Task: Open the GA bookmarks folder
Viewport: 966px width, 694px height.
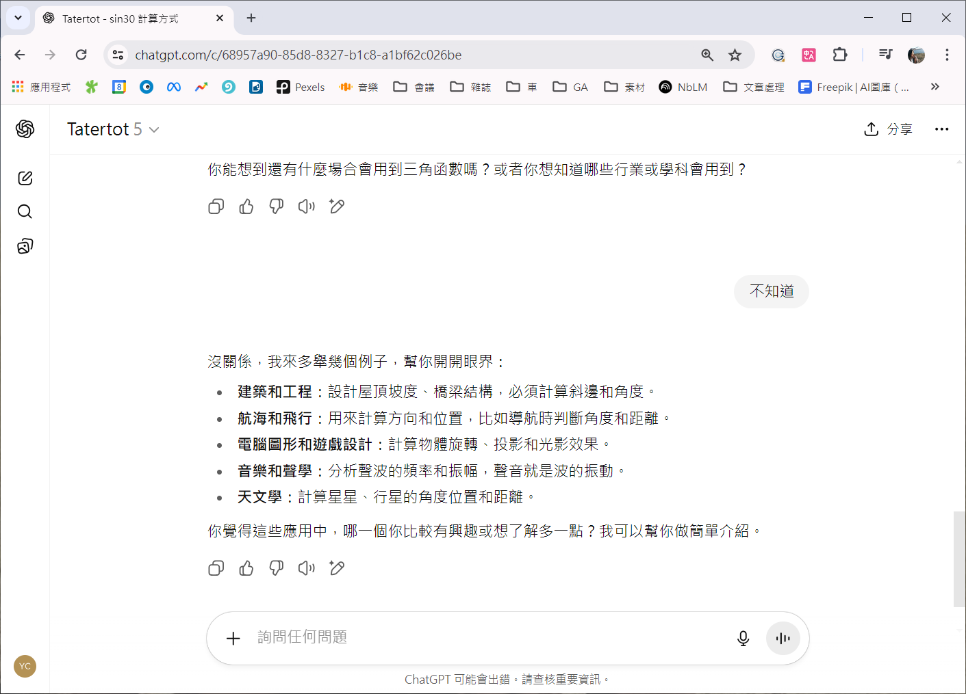Action: 570,87
